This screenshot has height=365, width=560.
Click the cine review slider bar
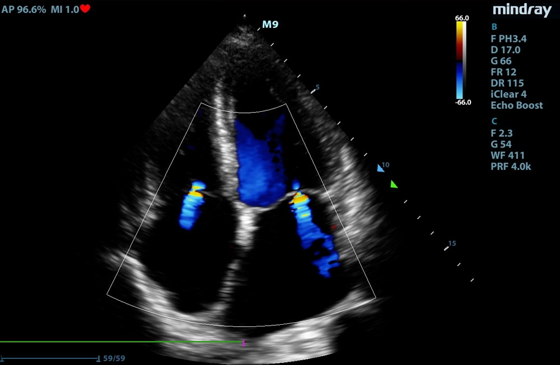(50, 358)
